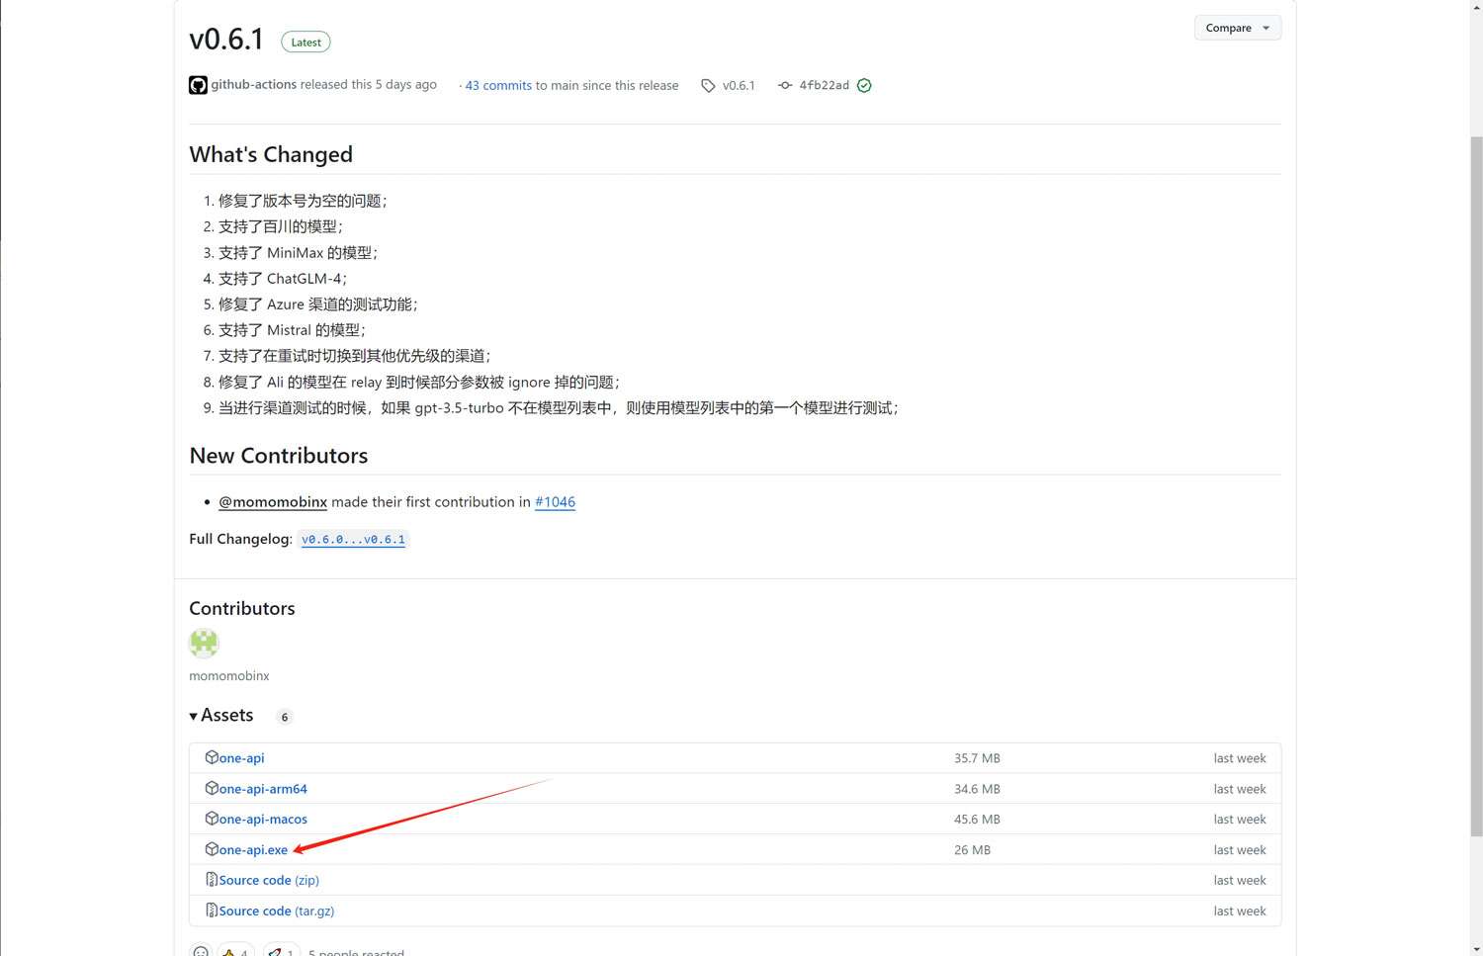1483x956 pixels.
Task: Open the 43 commits link
Action: click(498, 86)
